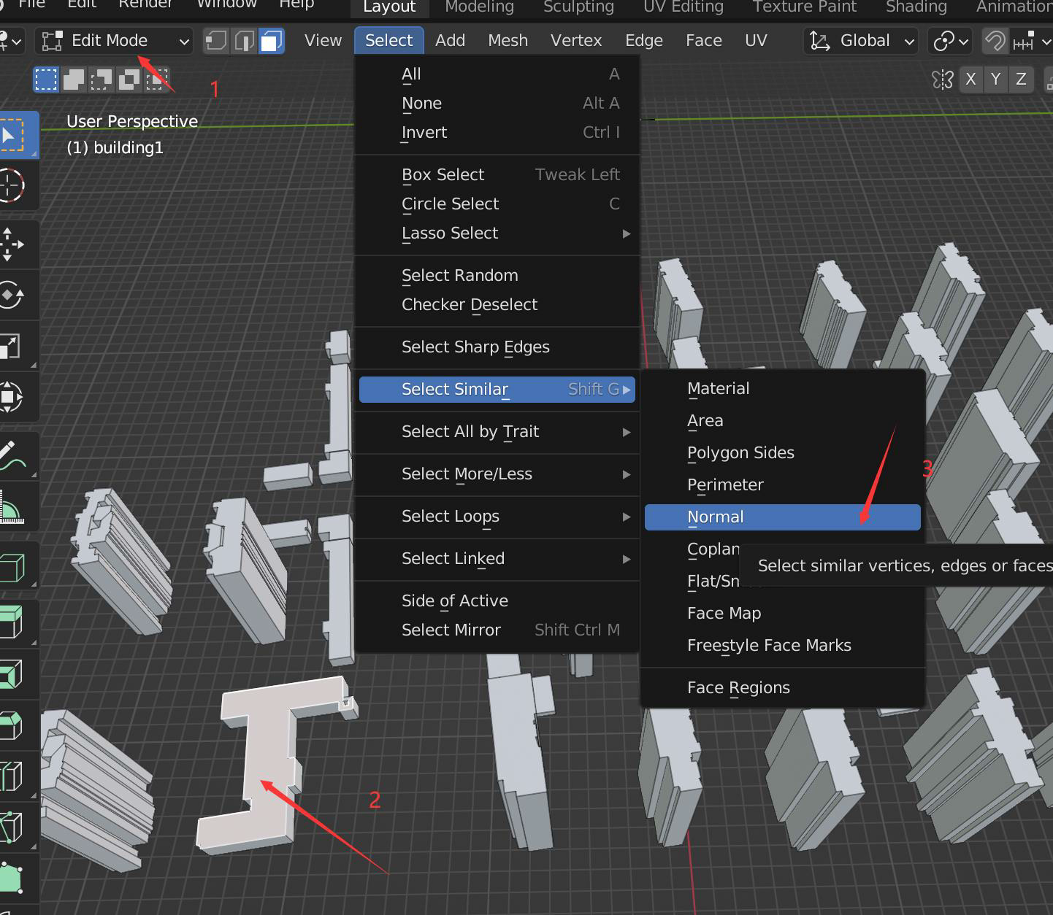Select the Measure tool

[x=12, y=506]
